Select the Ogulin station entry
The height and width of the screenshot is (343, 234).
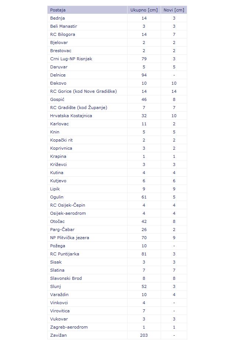pos(57,197)
